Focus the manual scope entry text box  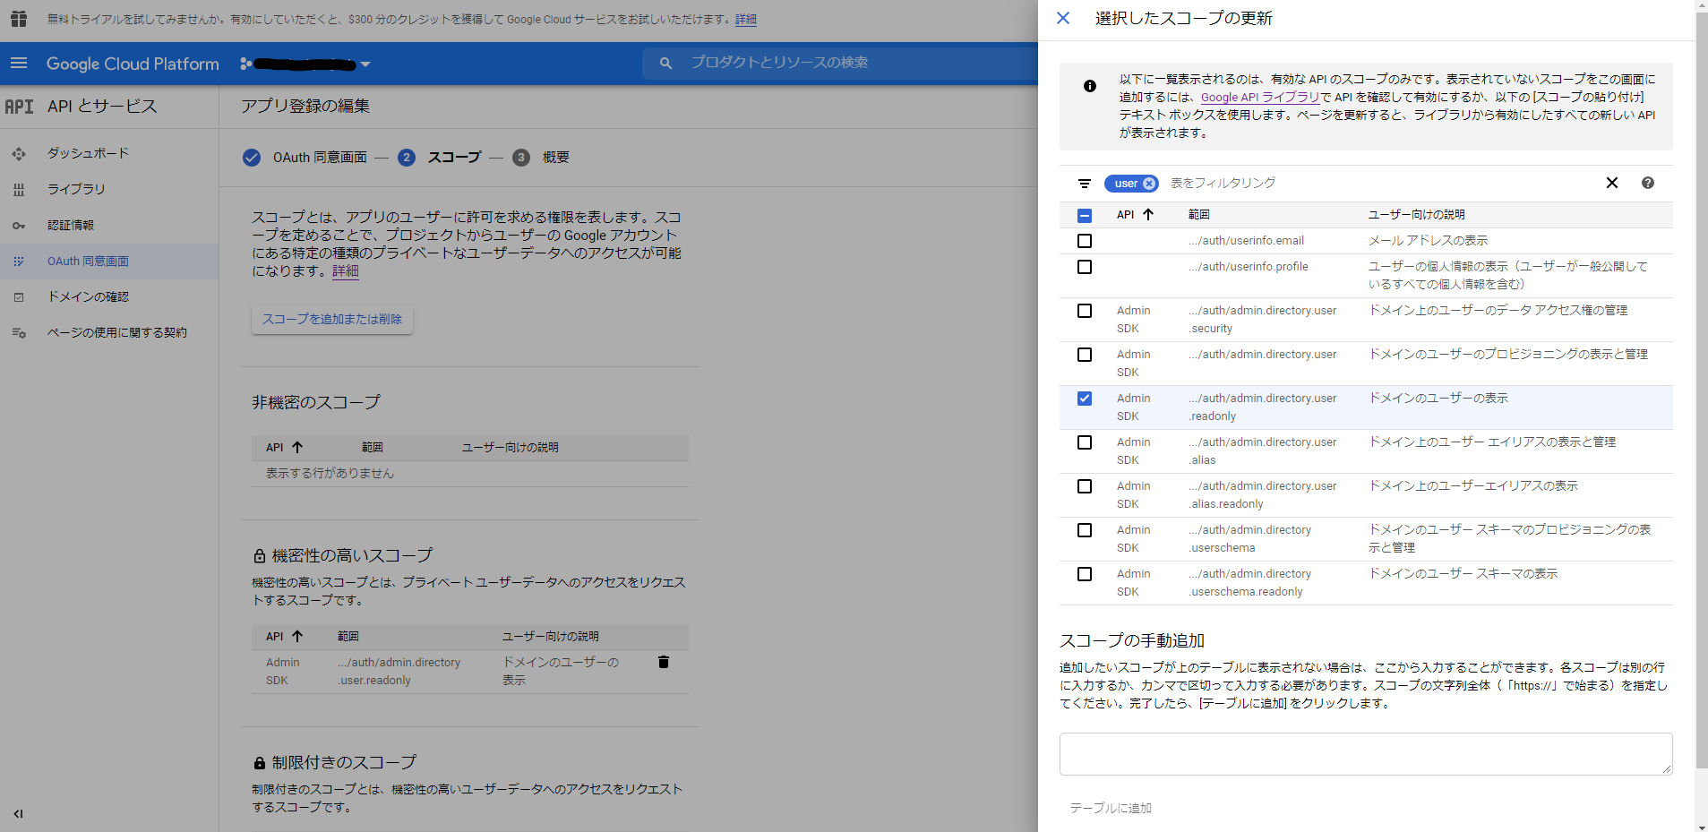(x=1366, y=754)
